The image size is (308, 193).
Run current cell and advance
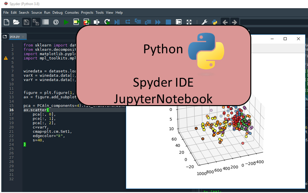coord(86,22)
